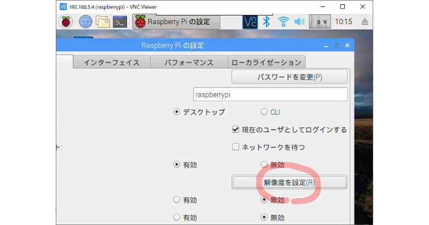Viewport: 429px width, 225px height.
Task: Click the hostname field containing raspberrypi
Action: pos(270,95)
